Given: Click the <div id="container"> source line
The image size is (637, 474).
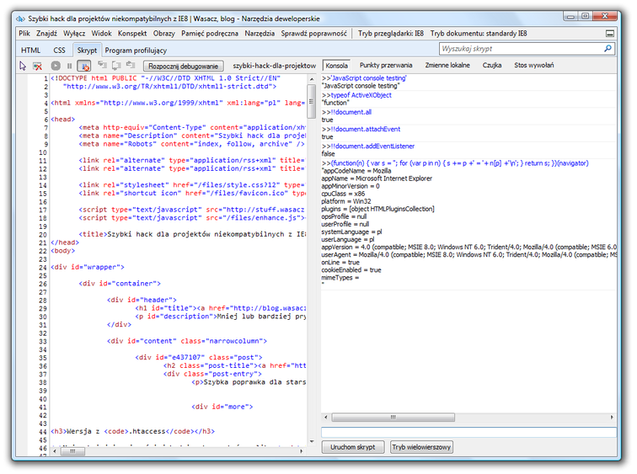Looking at the screenshot, I should [120, 283].
